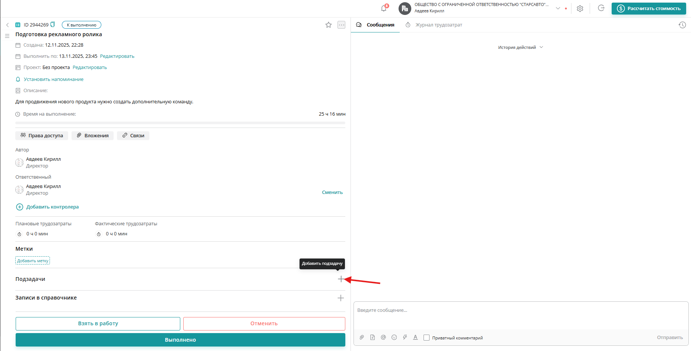Edit the project via Редактировать
Viewport: 691px width, 351px height.
click(90, 68)
